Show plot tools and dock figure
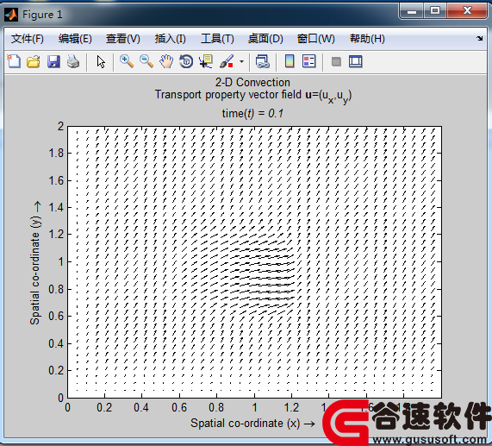Viewport: 492px width, 446px height. point(356,61)
